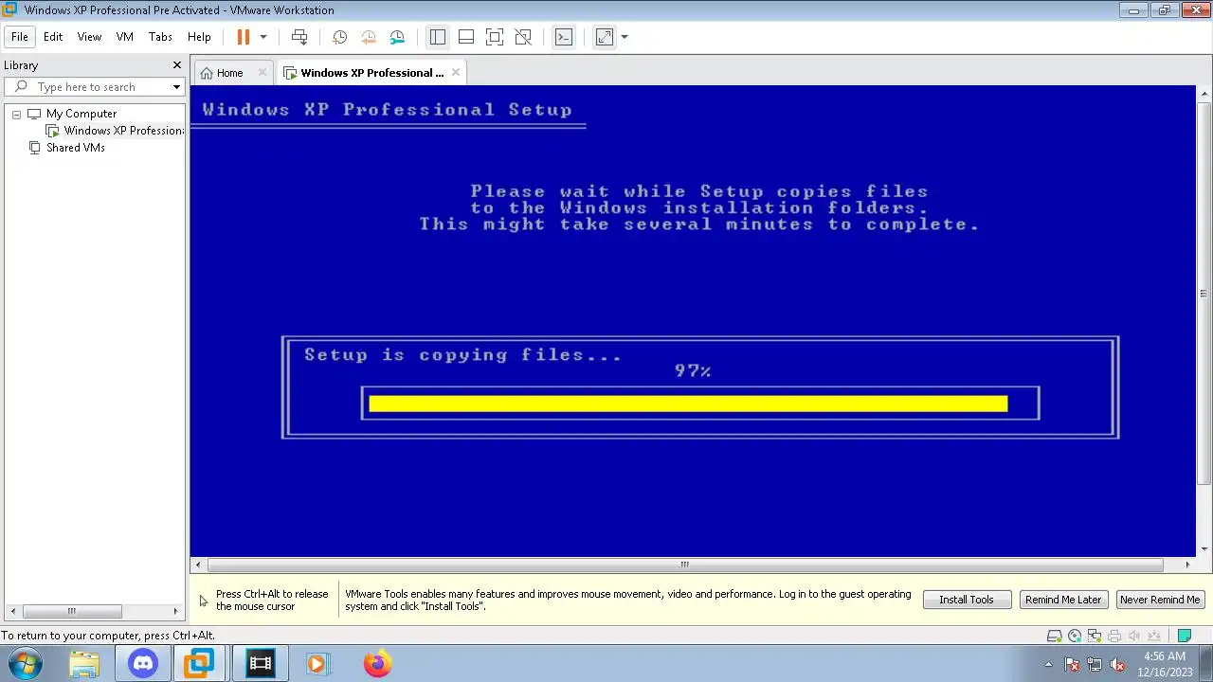Open the Tabs menu
The height and width of the screenshot is (682, 1213).
pos(160,37)
